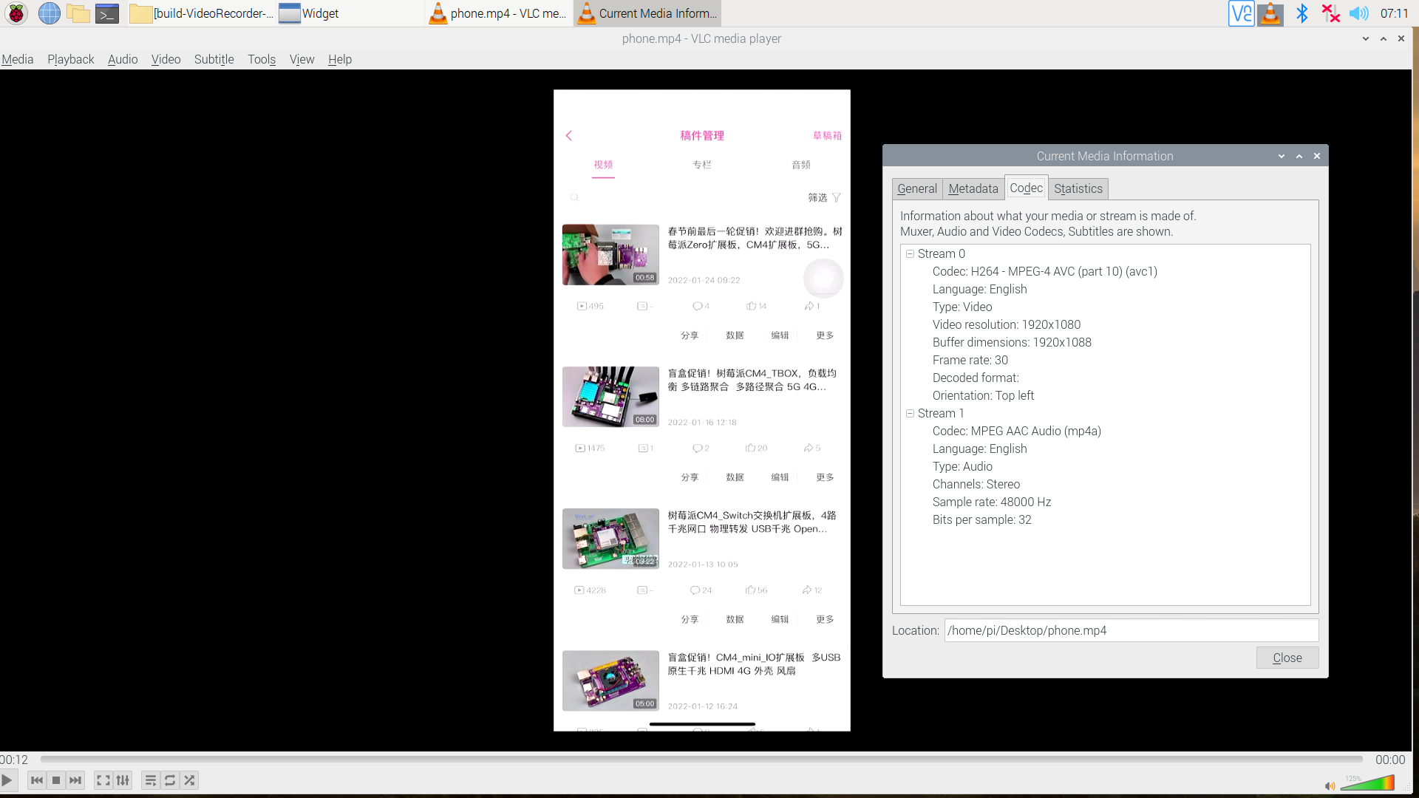Open extended settings equalizer icon
Screen dimensions: 1419x798
coord(123,780)
